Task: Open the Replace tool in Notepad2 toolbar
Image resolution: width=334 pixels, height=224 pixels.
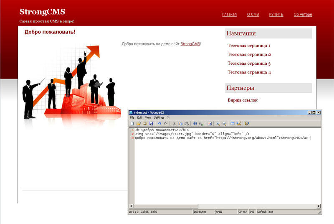Action: click(x=201, y=123)
